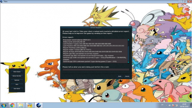Viewport: 192px width, 108px height.
Task: Click the Video Card line in report
Action: click(74, 42)
